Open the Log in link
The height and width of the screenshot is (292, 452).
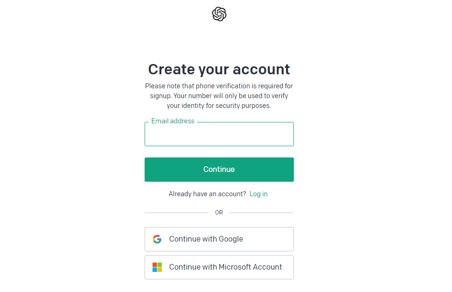pyautogui.click(x=258, y=194)
